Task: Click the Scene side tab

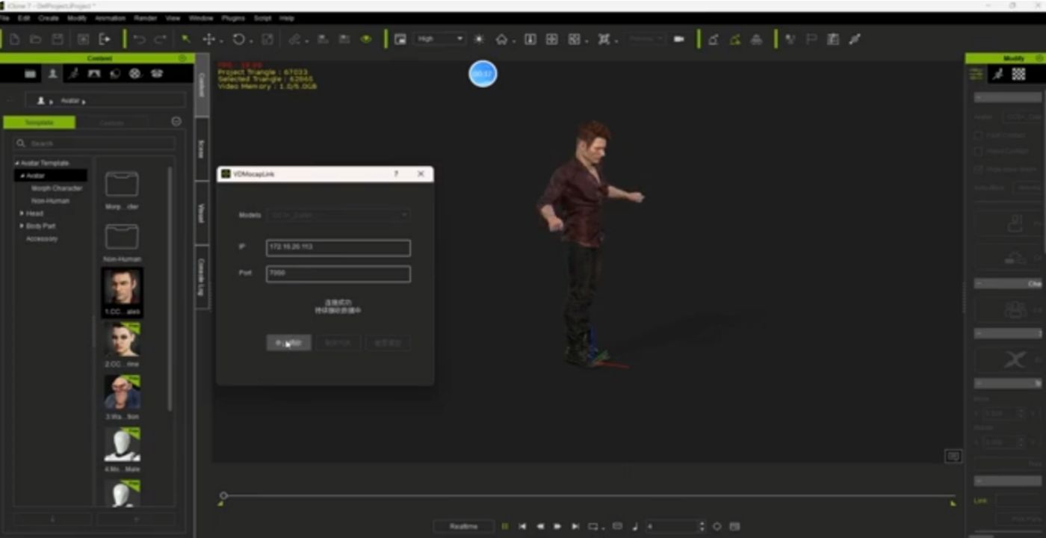Action: [202, 148]
